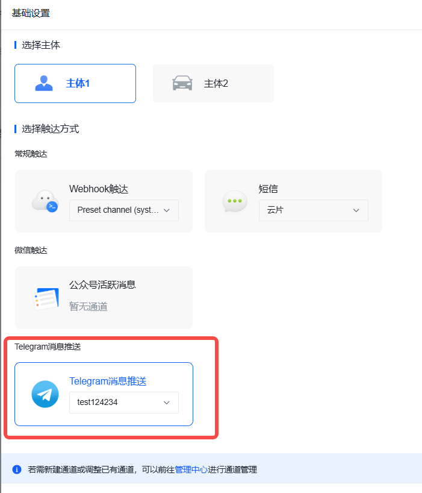Select the Webhook触达 reach method card

pyautogui.click(x=104, y=201)
